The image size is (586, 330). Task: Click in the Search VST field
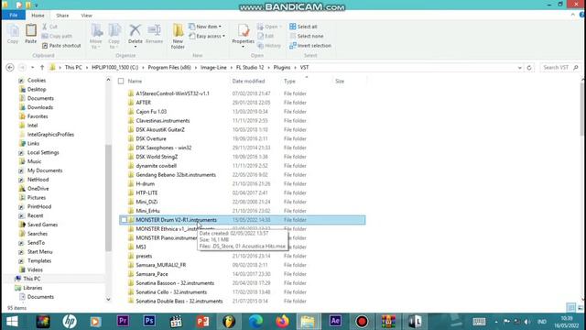pos(559,67)
